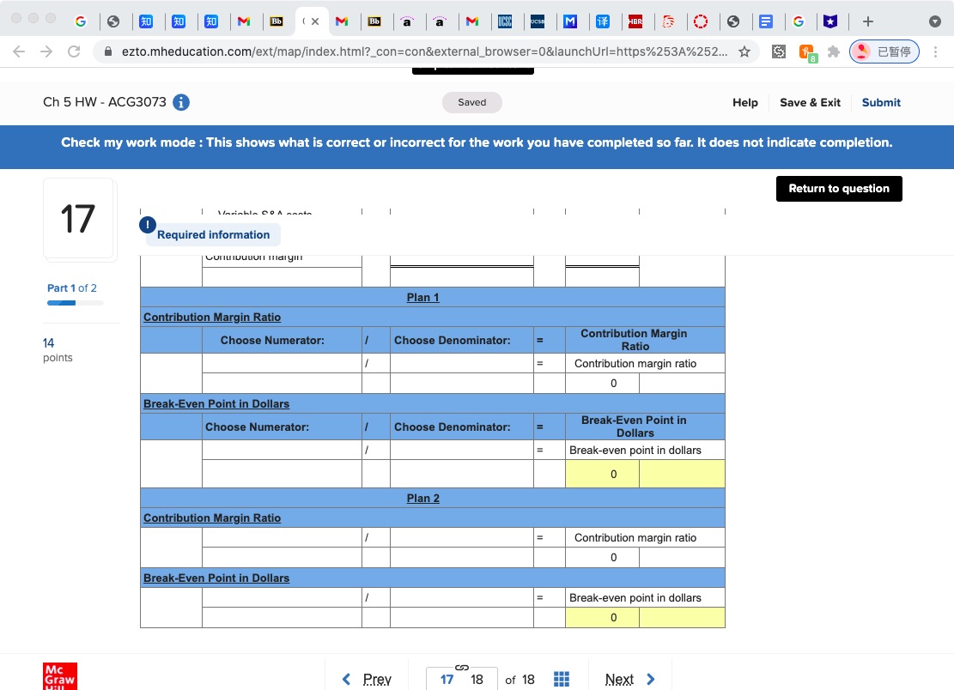The image size is (954, 690).
Task: Click the Plan 1 heading
Action: 422,297
